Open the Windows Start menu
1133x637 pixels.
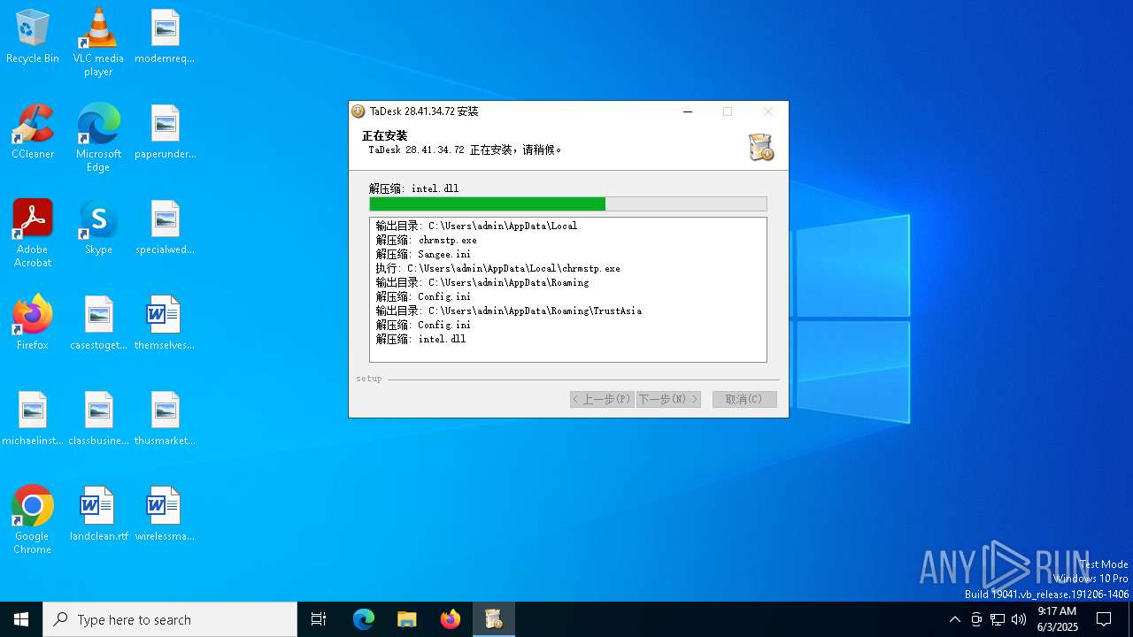(21, 619)
